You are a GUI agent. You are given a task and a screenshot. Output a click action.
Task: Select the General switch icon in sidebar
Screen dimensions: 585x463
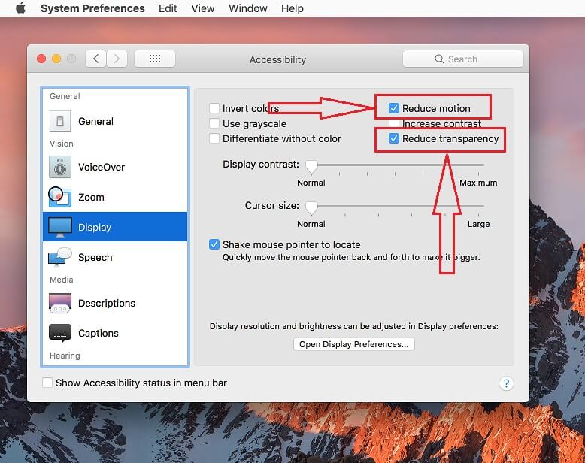60,121
